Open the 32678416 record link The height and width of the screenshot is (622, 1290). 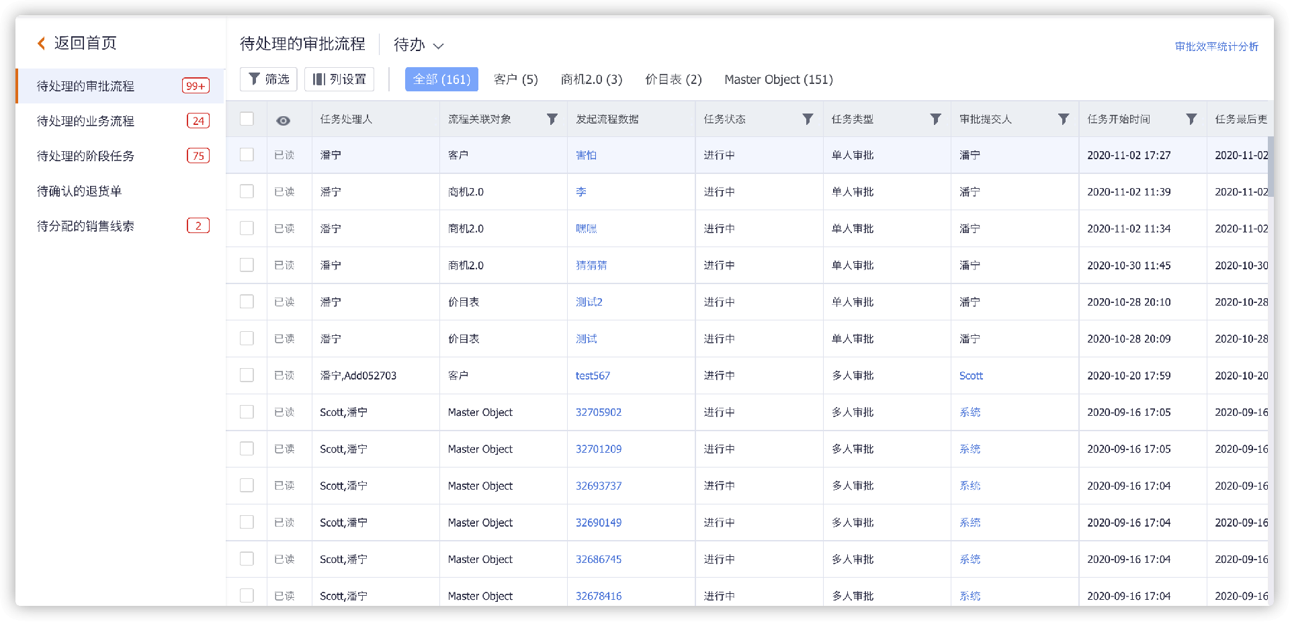point(599,596)
